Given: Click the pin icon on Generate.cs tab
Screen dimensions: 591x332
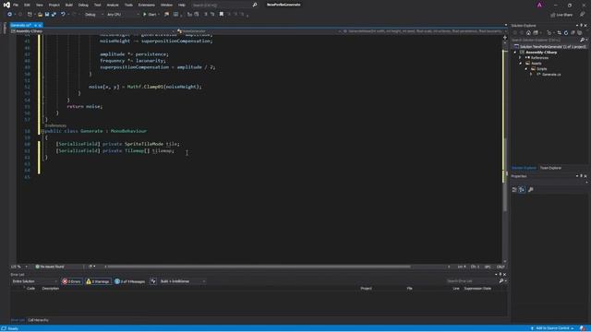Looking at the screenshot, I should tap(35, 25).
